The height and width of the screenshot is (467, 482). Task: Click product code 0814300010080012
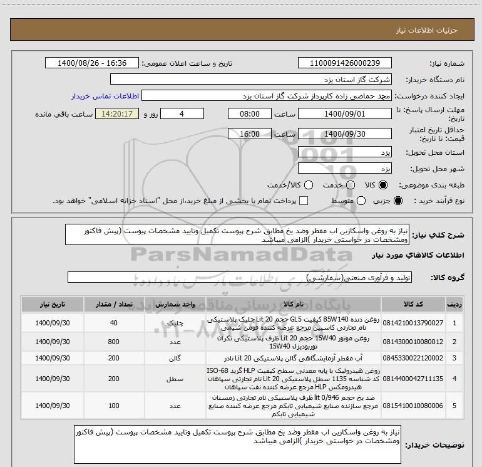coord(413,342)
